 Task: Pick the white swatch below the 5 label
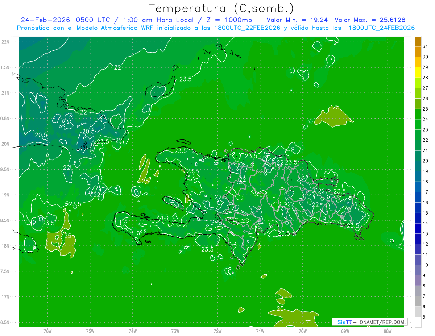tap(418, 322)
